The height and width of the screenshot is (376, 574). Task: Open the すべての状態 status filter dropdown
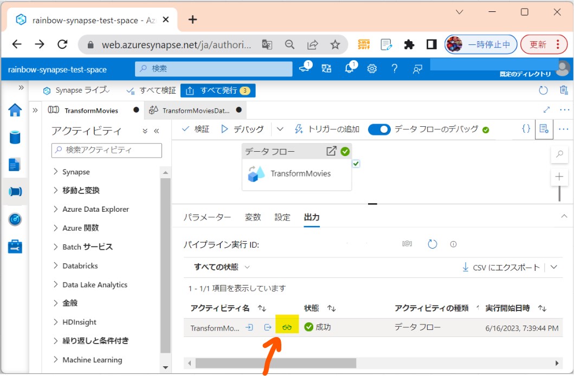coord(222,267)
